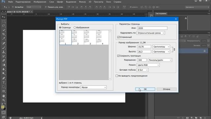Click the Ширина value field
211x119 pixels.
(144, 47)
